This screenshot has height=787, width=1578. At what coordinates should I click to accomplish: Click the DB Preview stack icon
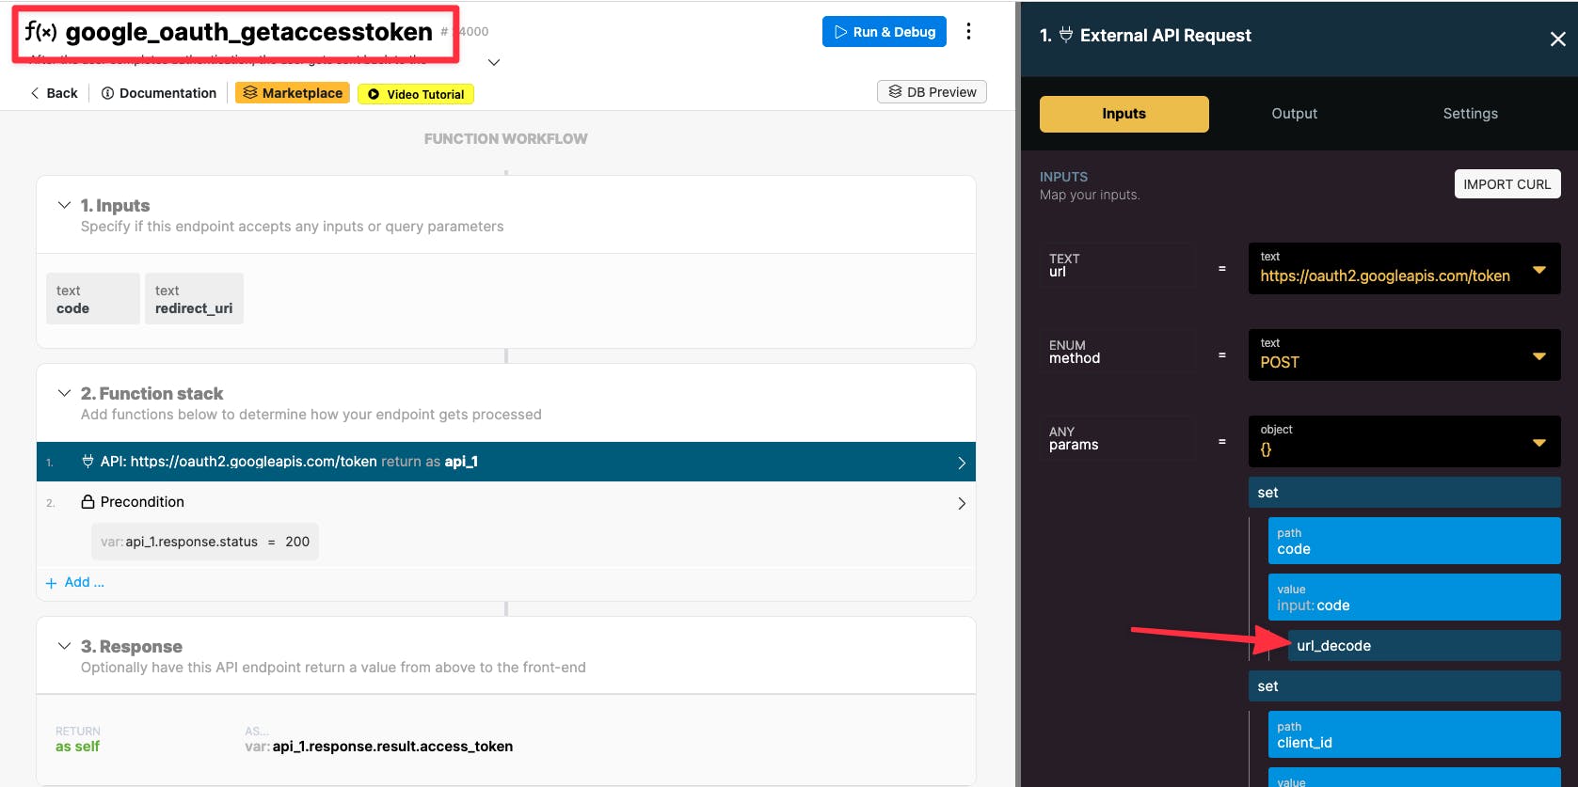[896, 92]
